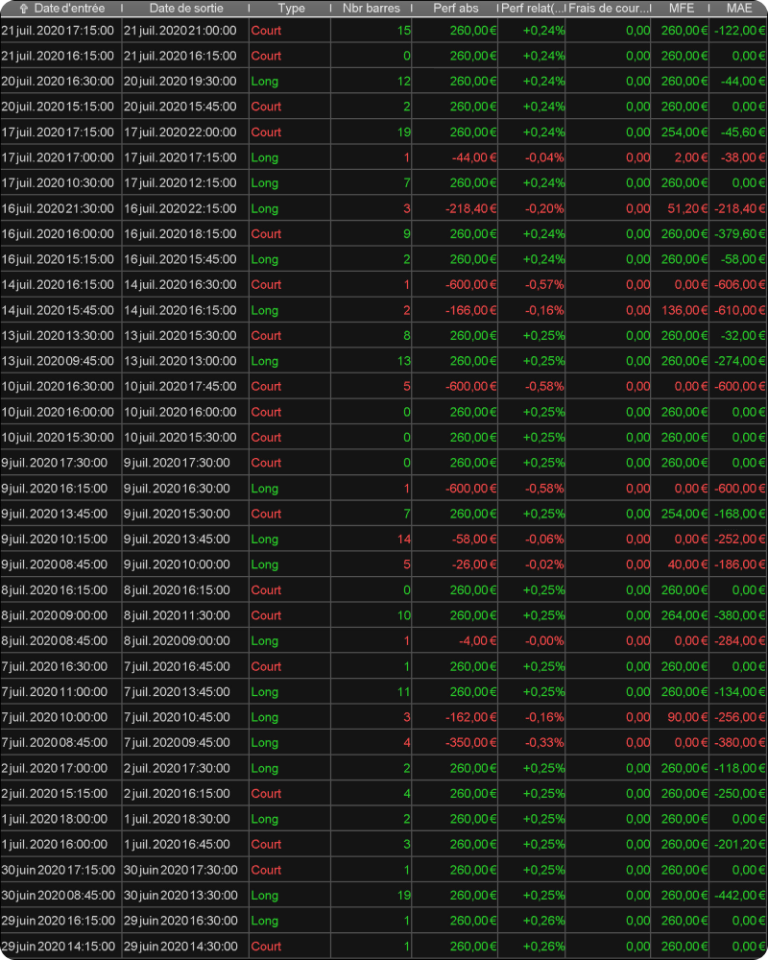768x960 pixels.
Task: Click the Perf abs column header
Action: click(x=456, y=8)
